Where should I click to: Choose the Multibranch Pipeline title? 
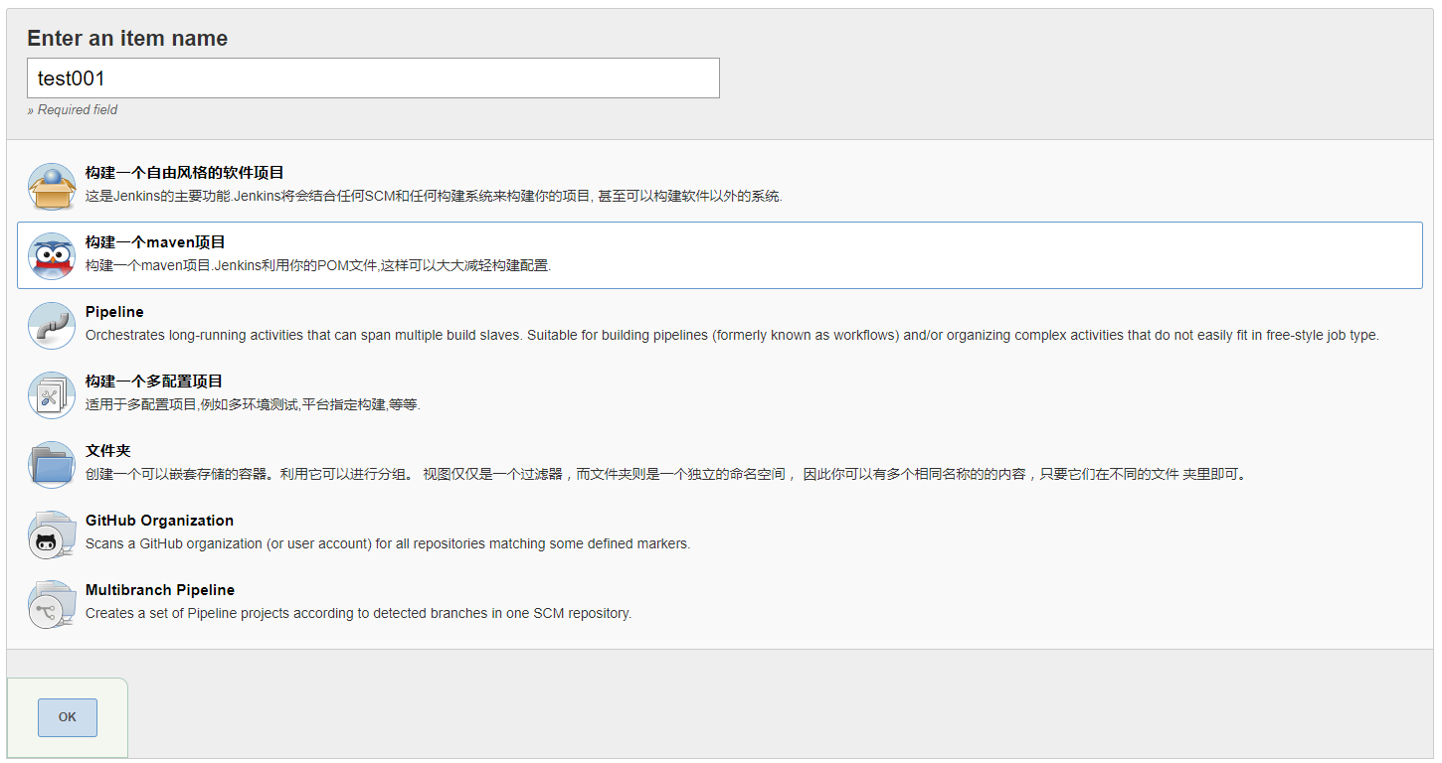point(160,590)
